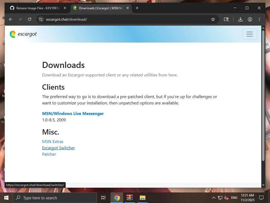This screenshot has width=270, height=203.
Task: Open Google Lens search icon
Action: pyautogui.click(x=226, y=19)
